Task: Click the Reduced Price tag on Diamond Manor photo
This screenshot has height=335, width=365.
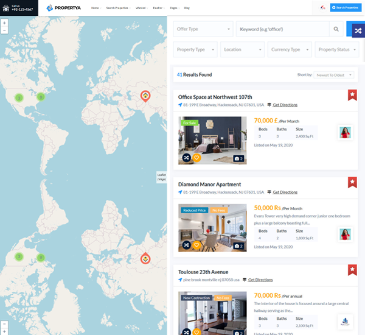Action: [195, 210]
